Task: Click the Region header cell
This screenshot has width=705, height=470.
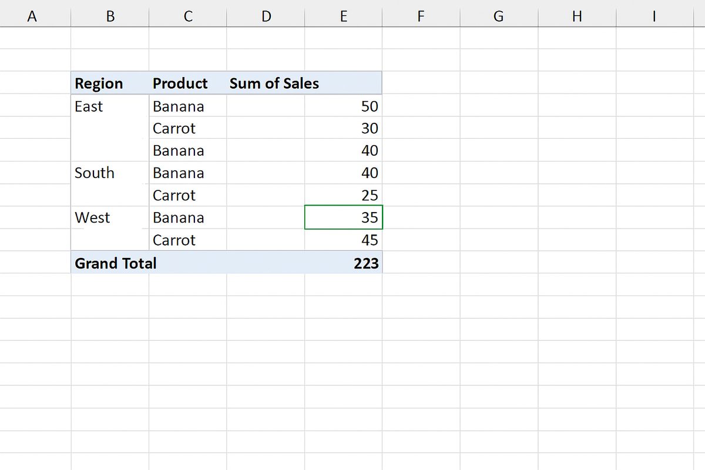Action: 110,83
